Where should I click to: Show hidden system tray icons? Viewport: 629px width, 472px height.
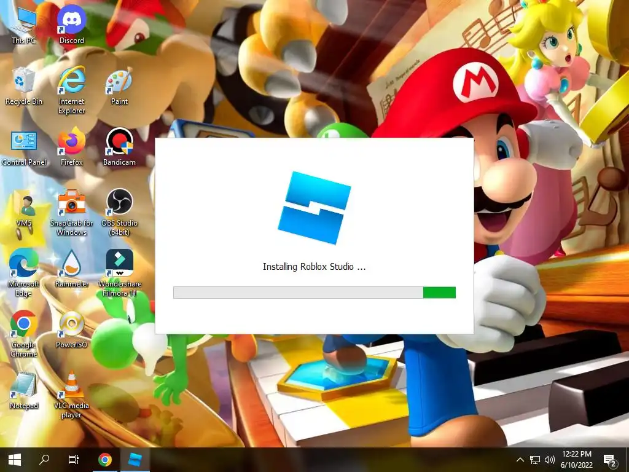[x=520, y=460]
